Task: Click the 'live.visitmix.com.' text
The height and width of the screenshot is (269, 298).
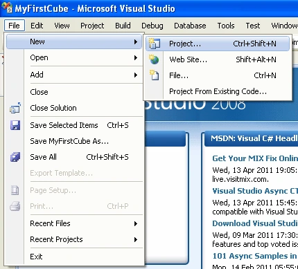Action: (x=240, y=179)
